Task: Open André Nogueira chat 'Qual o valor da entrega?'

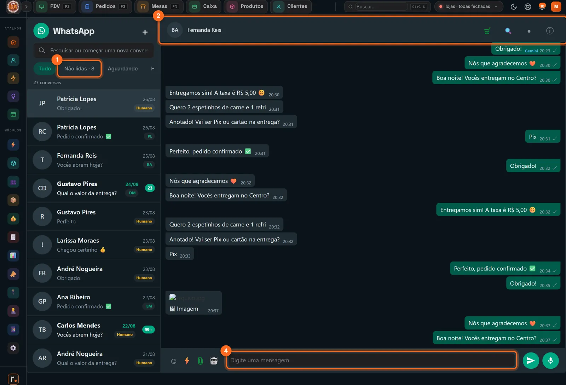Action: tap(94, 358)
